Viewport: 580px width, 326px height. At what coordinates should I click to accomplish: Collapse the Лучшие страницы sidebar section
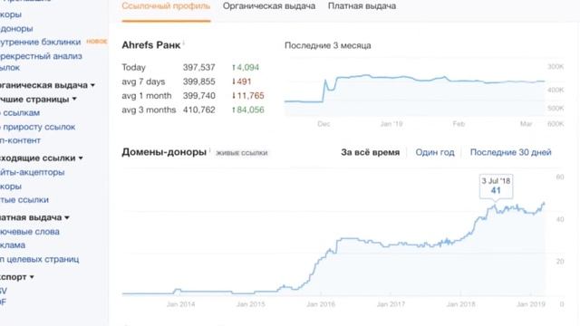pyautogui.click(x=74, y=100)
